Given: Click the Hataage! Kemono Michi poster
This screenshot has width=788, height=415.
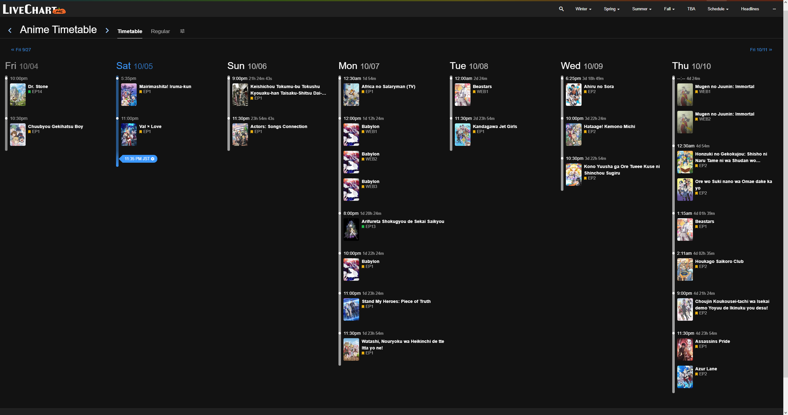Looking at the screenshot, I should pyautogui.click(x=573, y=135).
